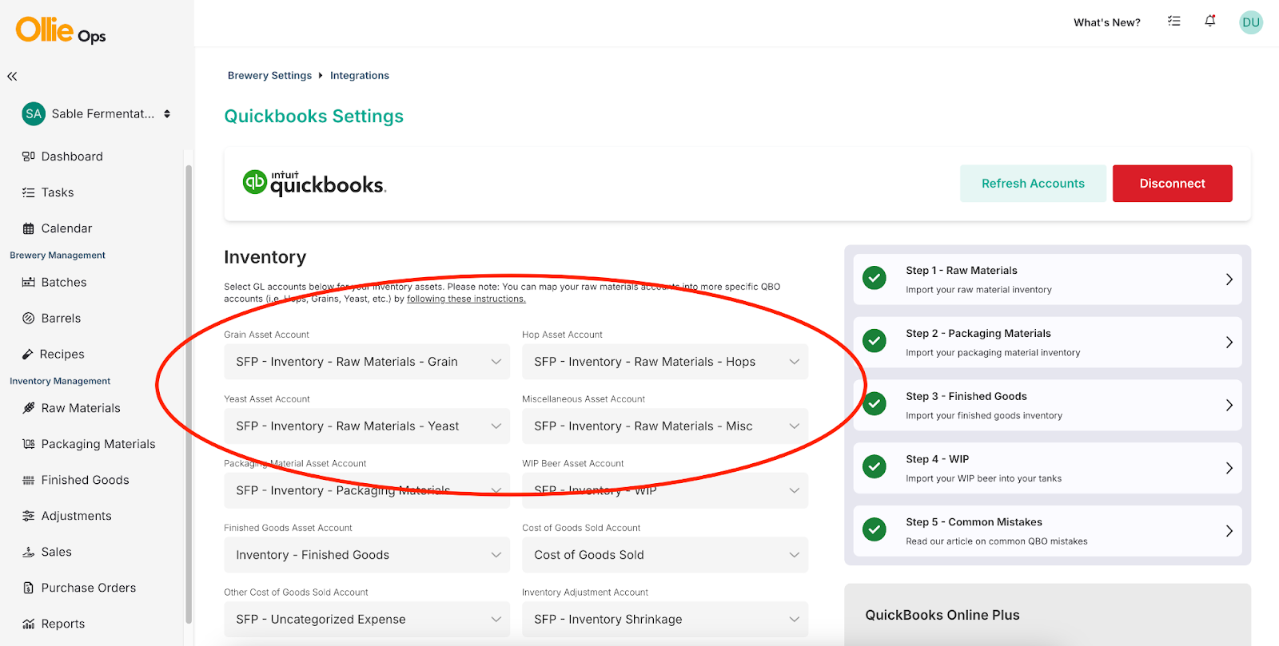Click Step 1 Raw Materials checkmark
Screen dimensions: 1279x646
click(875, 278)
